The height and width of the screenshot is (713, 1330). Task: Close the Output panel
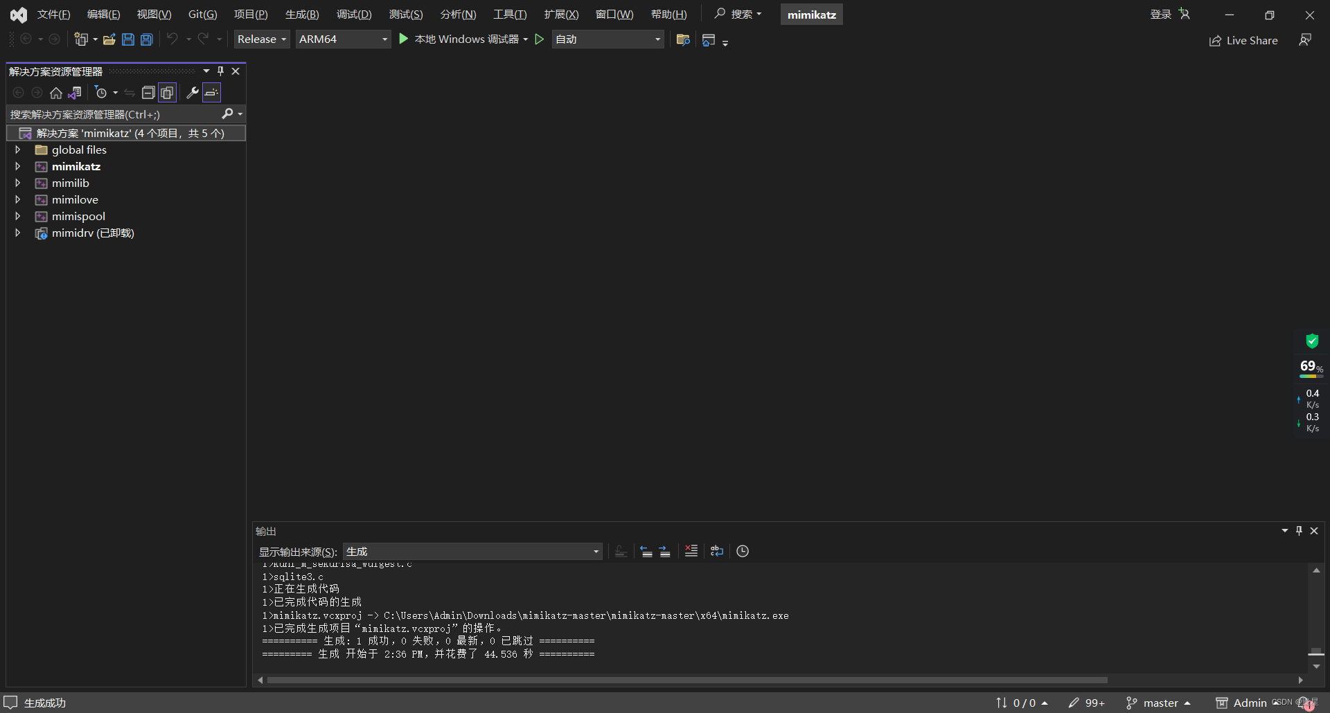click(x=1314, y=531)
